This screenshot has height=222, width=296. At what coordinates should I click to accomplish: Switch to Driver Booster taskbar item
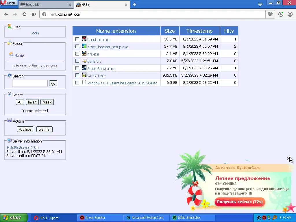tap(100, 218)
